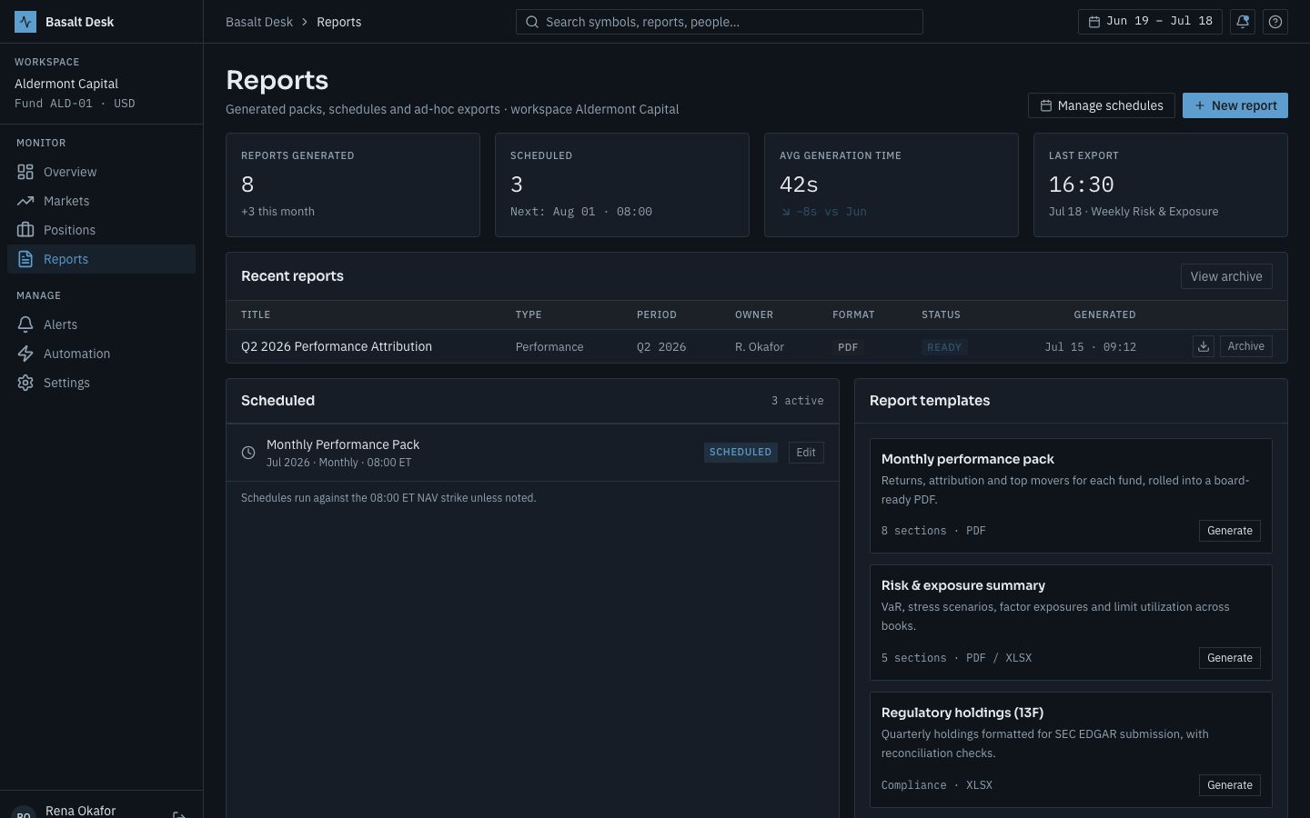Viewport: 1310px width, 818px height.
Task: Click the calendar icon in date range
Action: (x=1094, y=22)
